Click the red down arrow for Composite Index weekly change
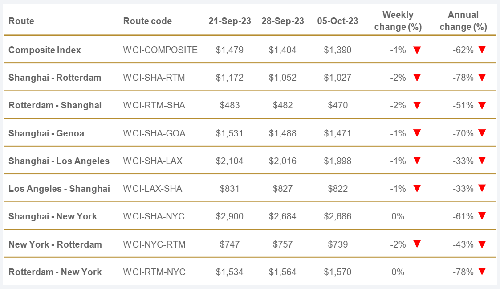Screen dimensions: 500x289 point(417,50)
